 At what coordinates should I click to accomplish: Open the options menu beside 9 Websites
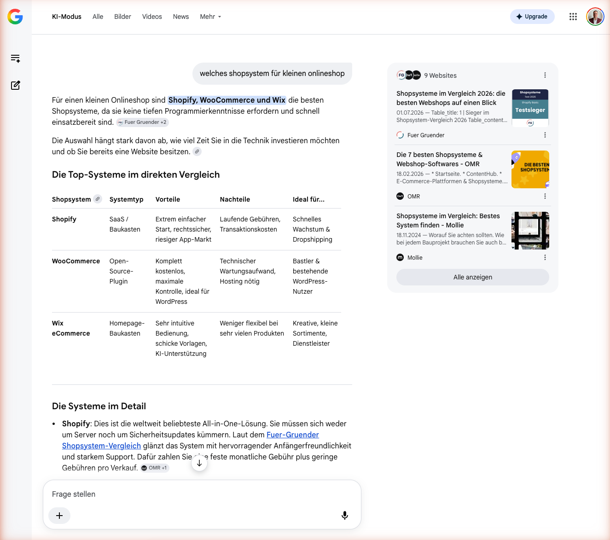click(x=545, y=75)
